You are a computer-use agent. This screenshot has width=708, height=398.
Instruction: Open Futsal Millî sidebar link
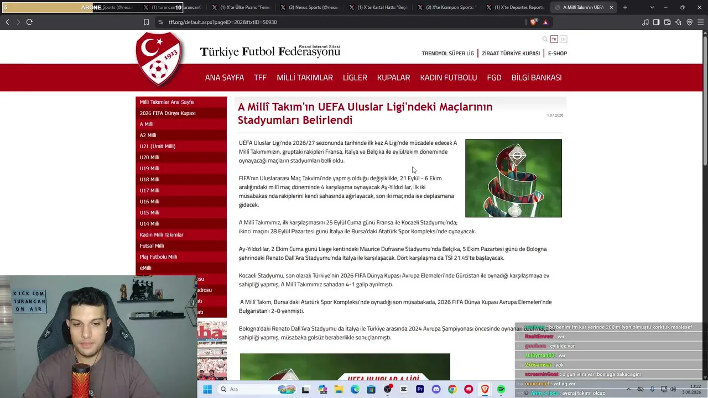(x=181, y=246)
